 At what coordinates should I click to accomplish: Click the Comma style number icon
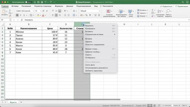click(x=90, y=15)
